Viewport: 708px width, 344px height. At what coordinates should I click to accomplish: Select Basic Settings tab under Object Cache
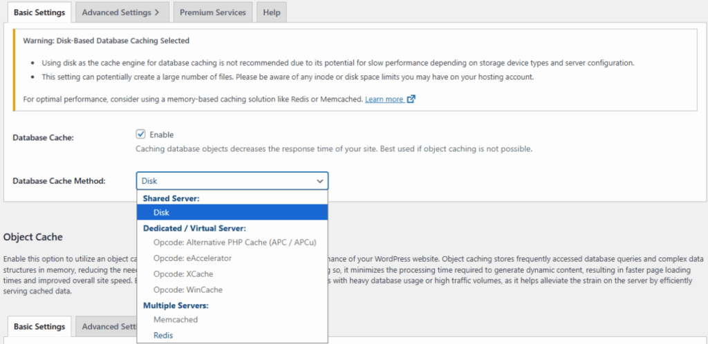39,327
